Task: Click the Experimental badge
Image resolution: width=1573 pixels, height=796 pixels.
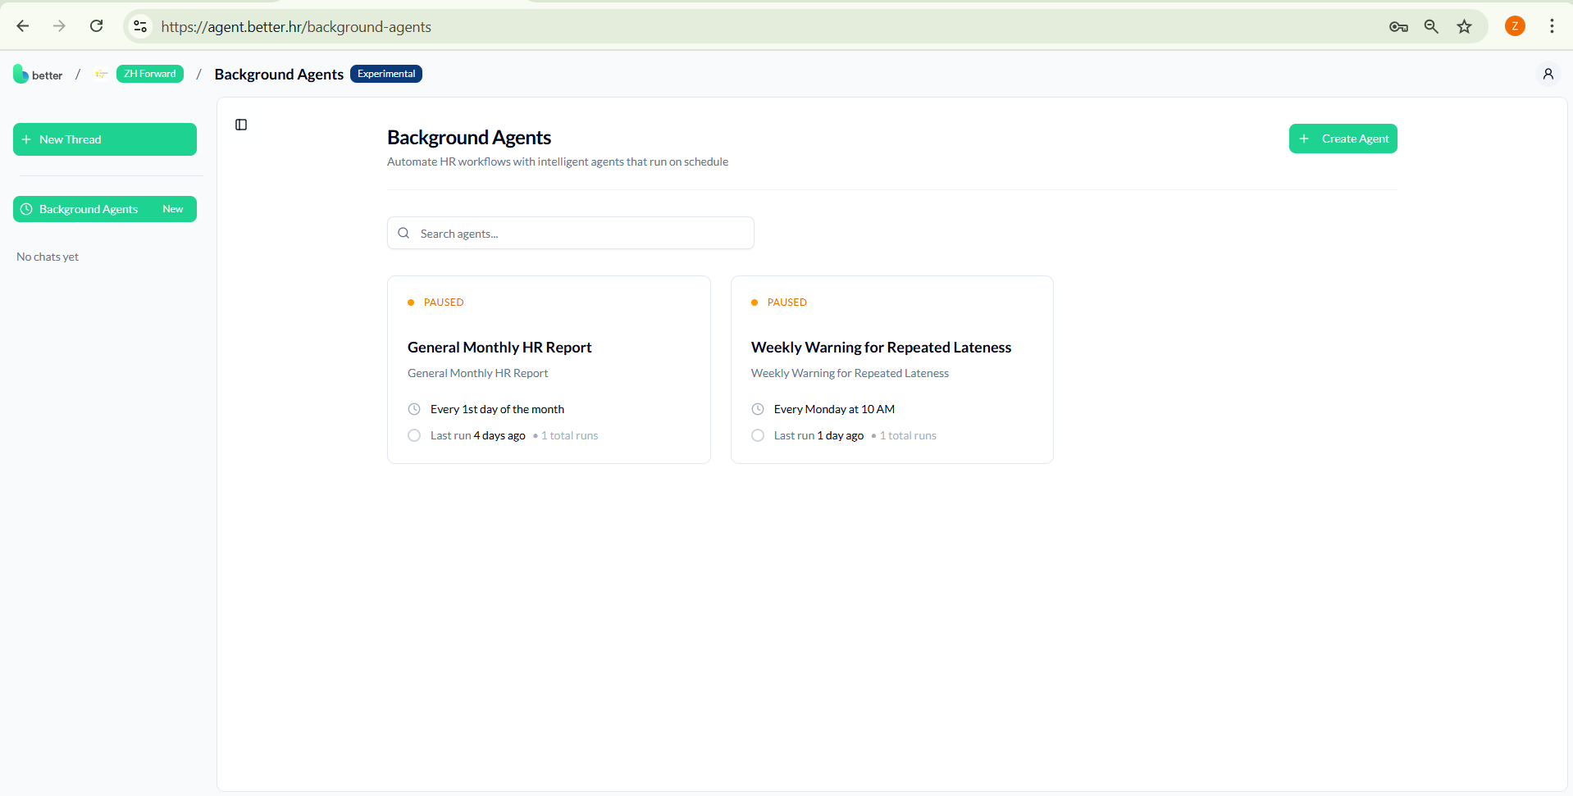Action: tap(386, 74)
